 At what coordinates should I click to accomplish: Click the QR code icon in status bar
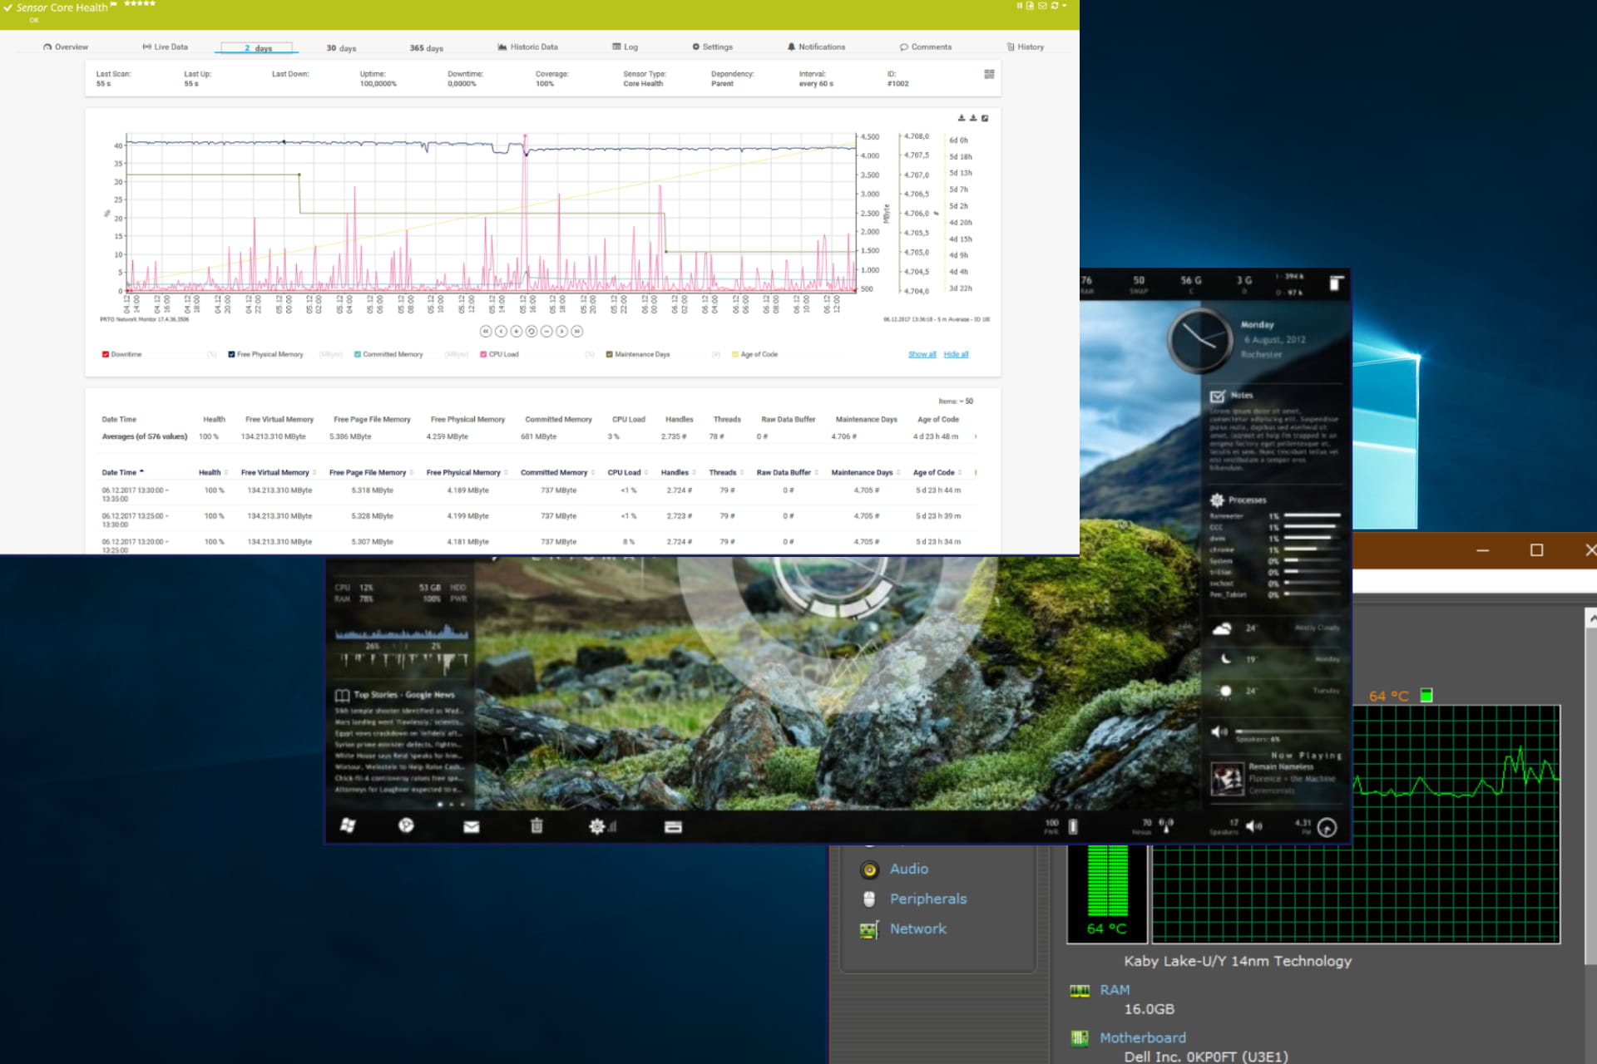click(x=989, y=74)
